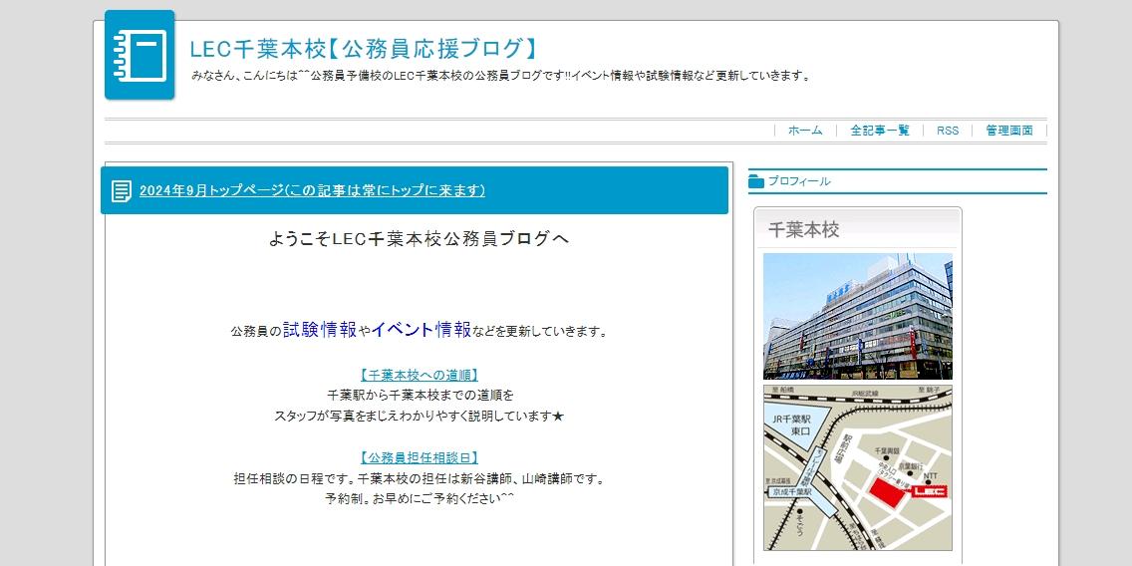Screen dimensions: 1132x566
Task: Open the 2024年9月トップページ article title
Action: coord(312,190)
